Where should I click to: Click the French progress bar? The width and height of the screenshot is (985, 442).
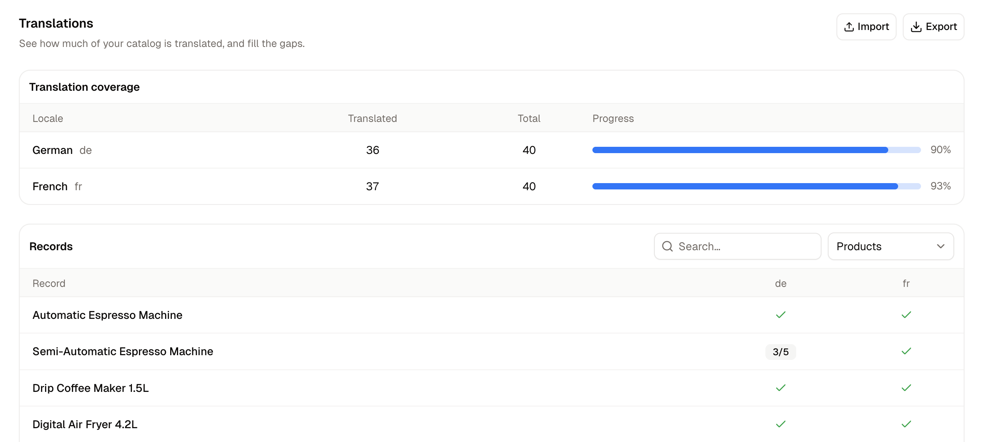[756, 186]
